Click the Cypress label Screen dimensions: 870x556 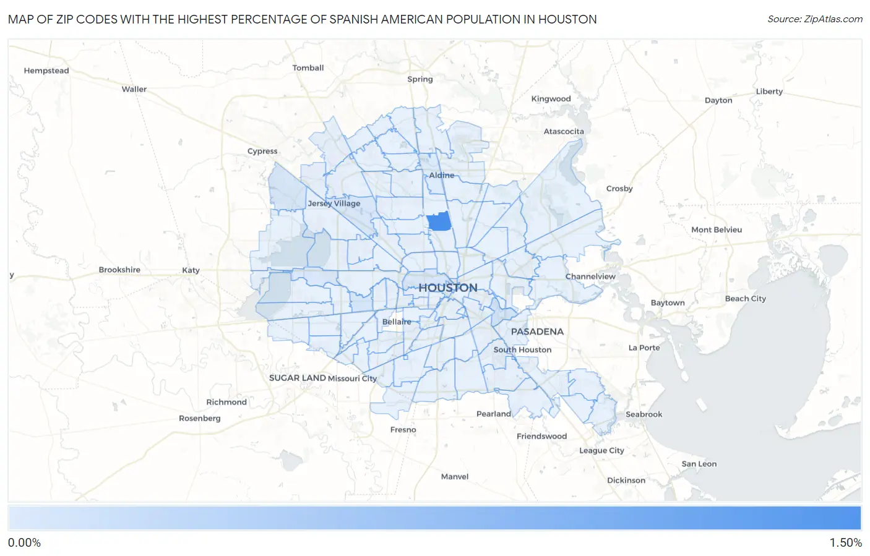(262, 151)
